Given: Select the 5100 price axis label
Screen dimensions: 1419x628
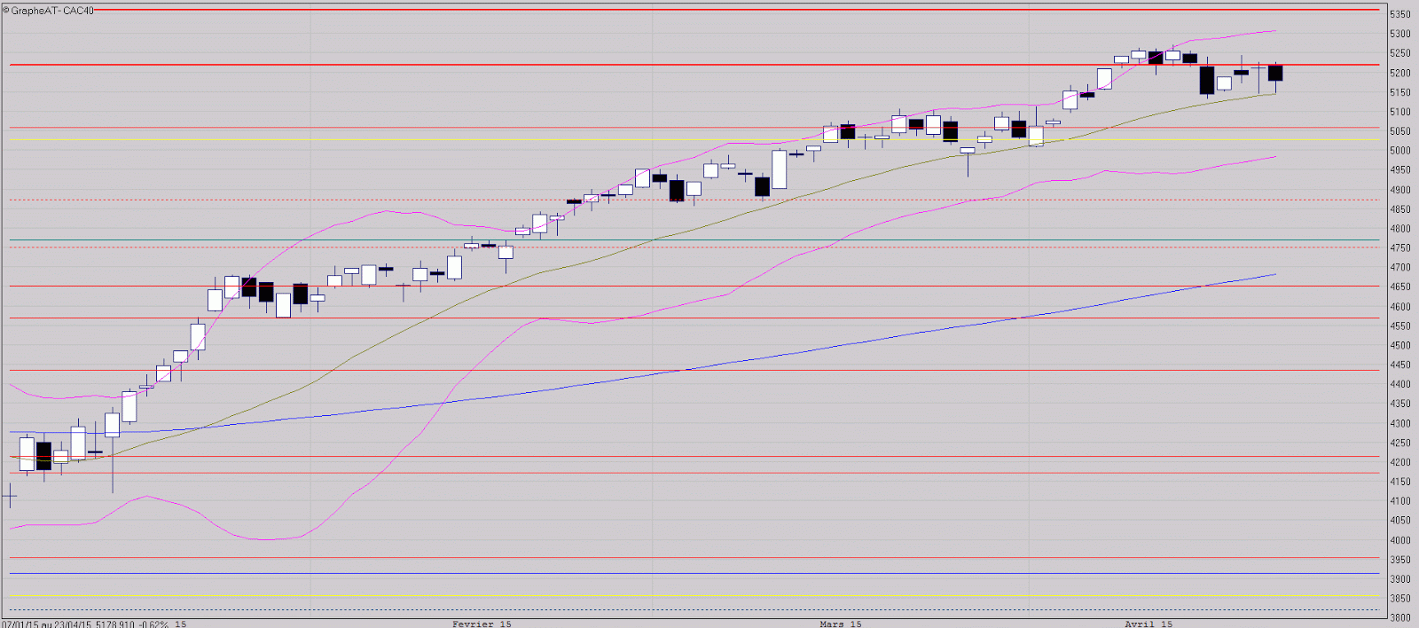Looking at the screenshot, I should (1400, 113).
